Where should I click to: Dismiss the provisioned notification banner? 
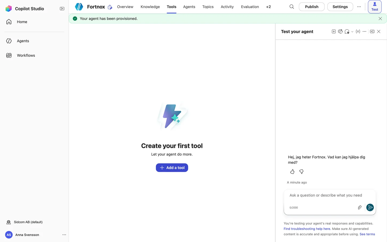tap(380, 19)
